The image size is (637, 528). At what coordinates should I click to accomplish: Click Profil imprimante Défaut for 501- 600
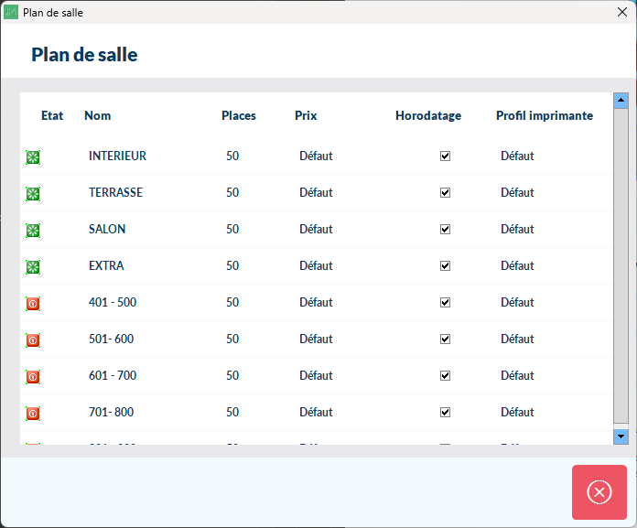click(517, 339)
